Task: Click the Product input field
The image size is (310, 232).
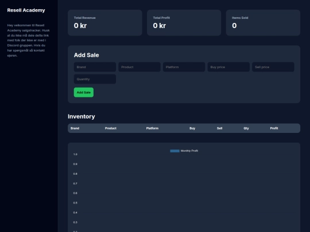Action: tap(139, 67)
